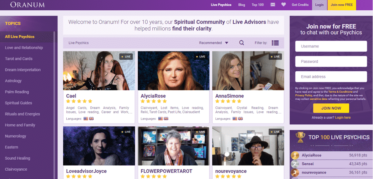This screenshot has height=179, width=373.
Task: Click US flag under Cael's languages
Action: click(x=86, y=118)
